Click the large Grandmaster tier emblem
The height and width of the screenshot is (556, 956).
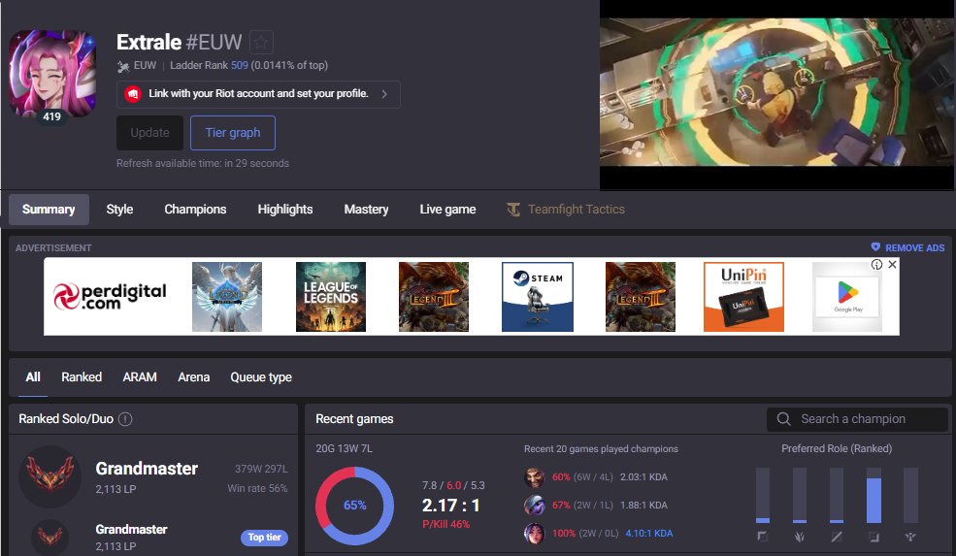(50, 476)
